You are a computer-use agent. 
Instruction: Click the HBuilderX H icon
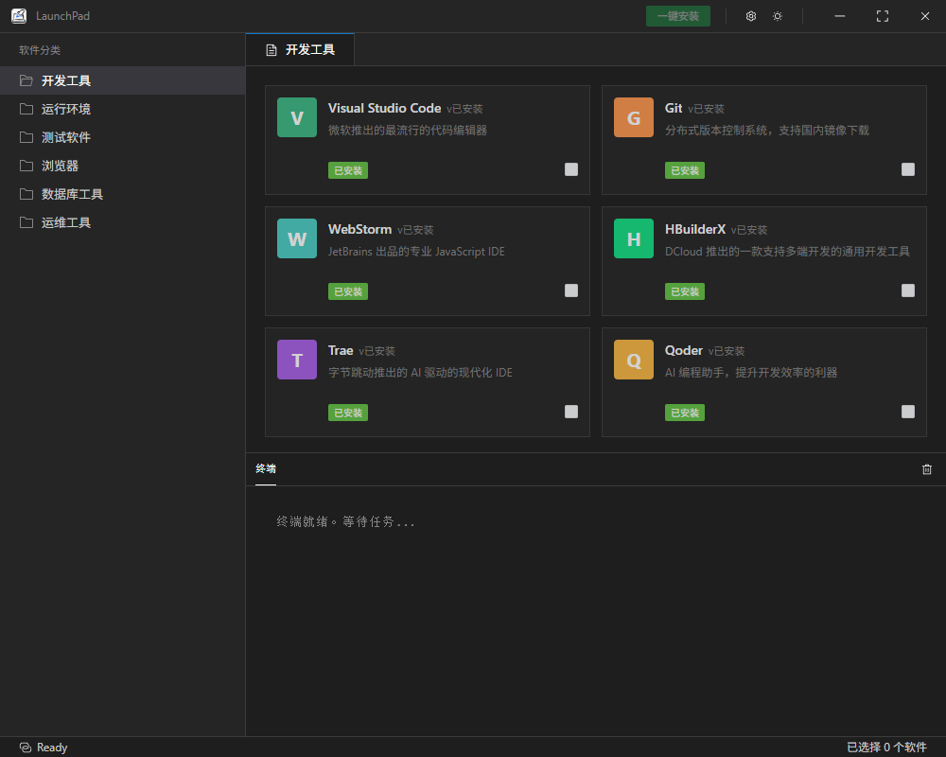[634, 238]
